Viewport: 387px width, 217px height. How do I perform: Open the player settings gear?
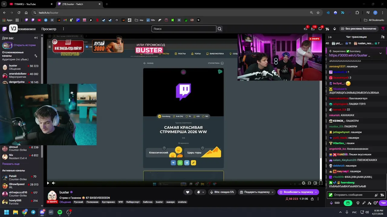click(x=304, y=183)
